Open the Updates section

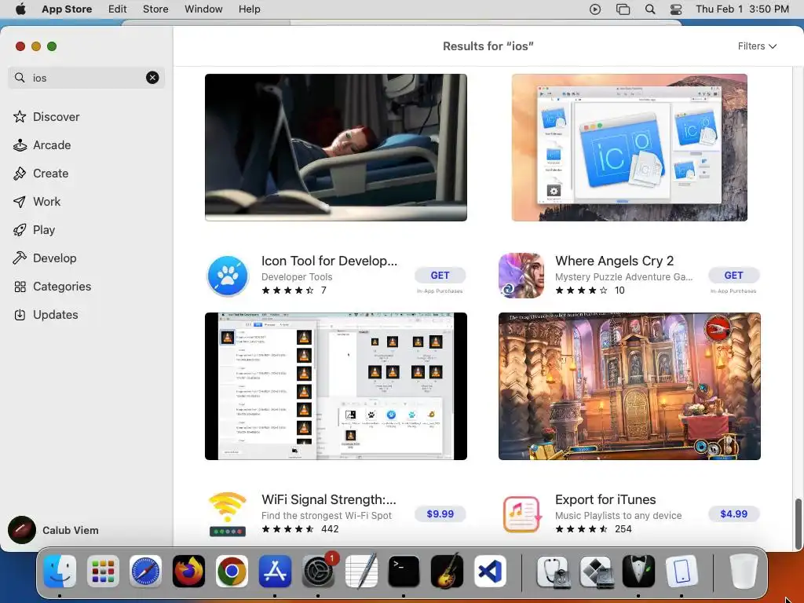coord(46,314)
